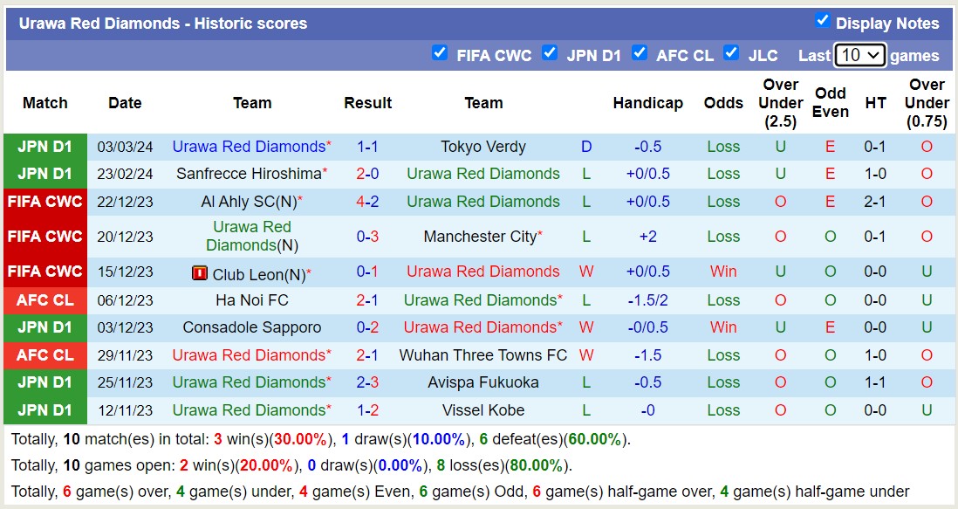This screenshot has height=509, width=958.
Task: Click the JPN D1 badge on Consadole Sapporo row
Action: coord(44,327)
